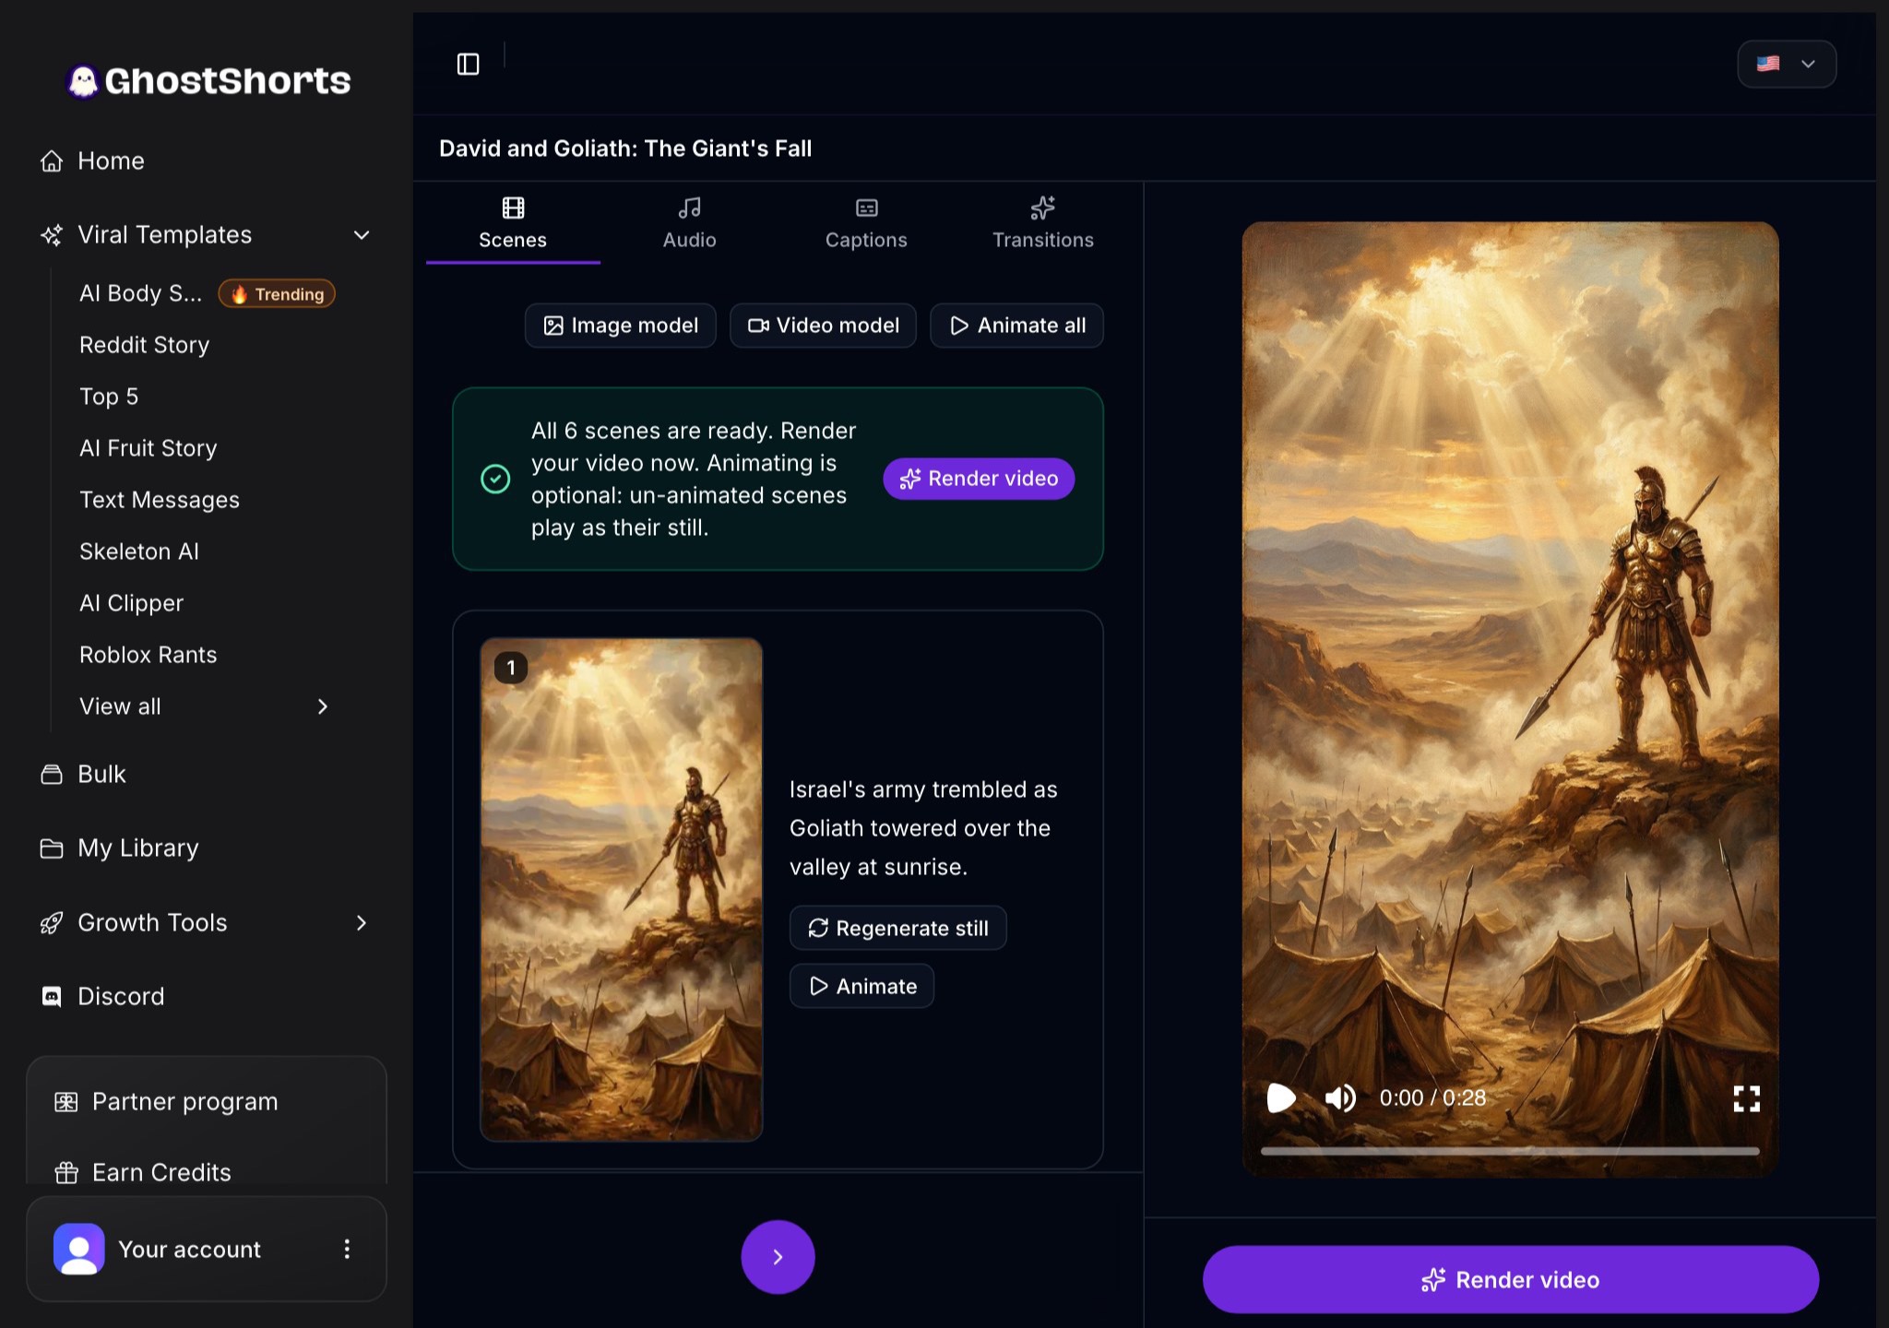Open Top 5 template
Screen dimensions: 1889x1328
point(109,397)
